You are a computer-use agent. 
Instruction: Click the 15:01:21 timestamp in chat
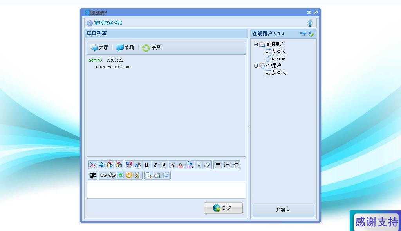pyautogui.click(x=114, y=60)
